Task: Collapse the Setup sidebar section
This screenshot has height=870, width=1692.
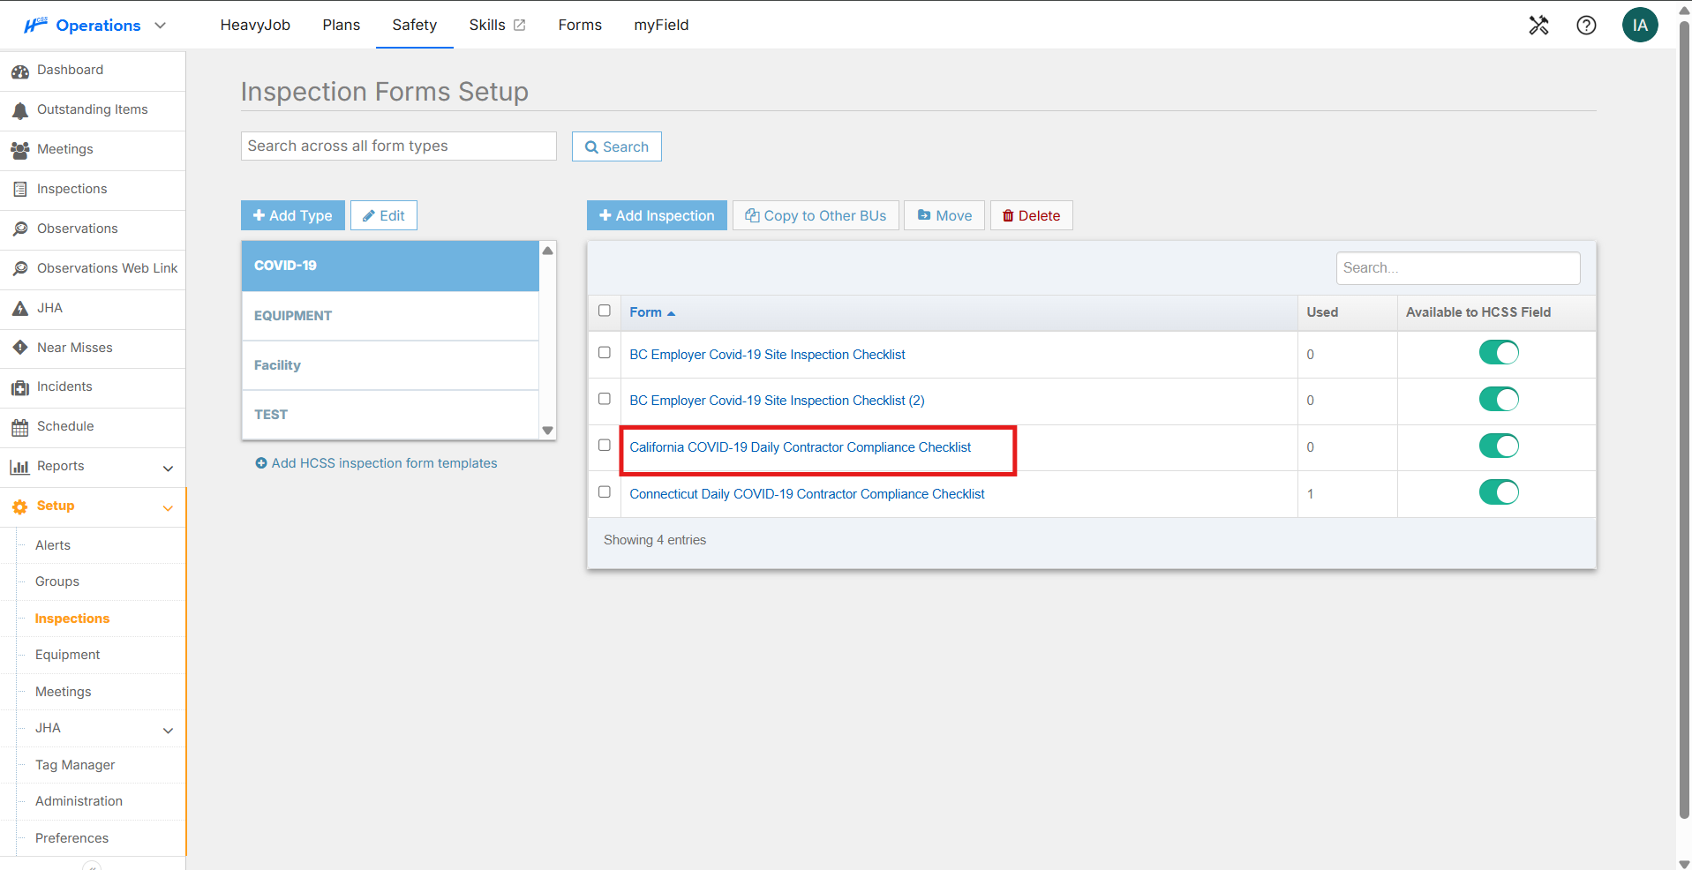Action: coord(168,508)
